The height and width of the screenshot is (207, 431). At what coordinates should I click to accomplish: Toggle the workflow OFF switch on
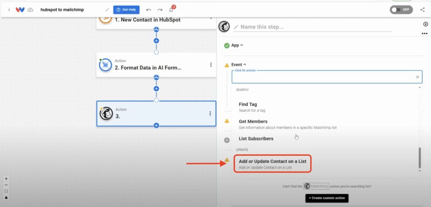point(401,10)
